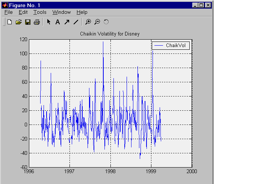Open the Edit menu
Viewport: 278px width, 184px height.
point(23,12)
